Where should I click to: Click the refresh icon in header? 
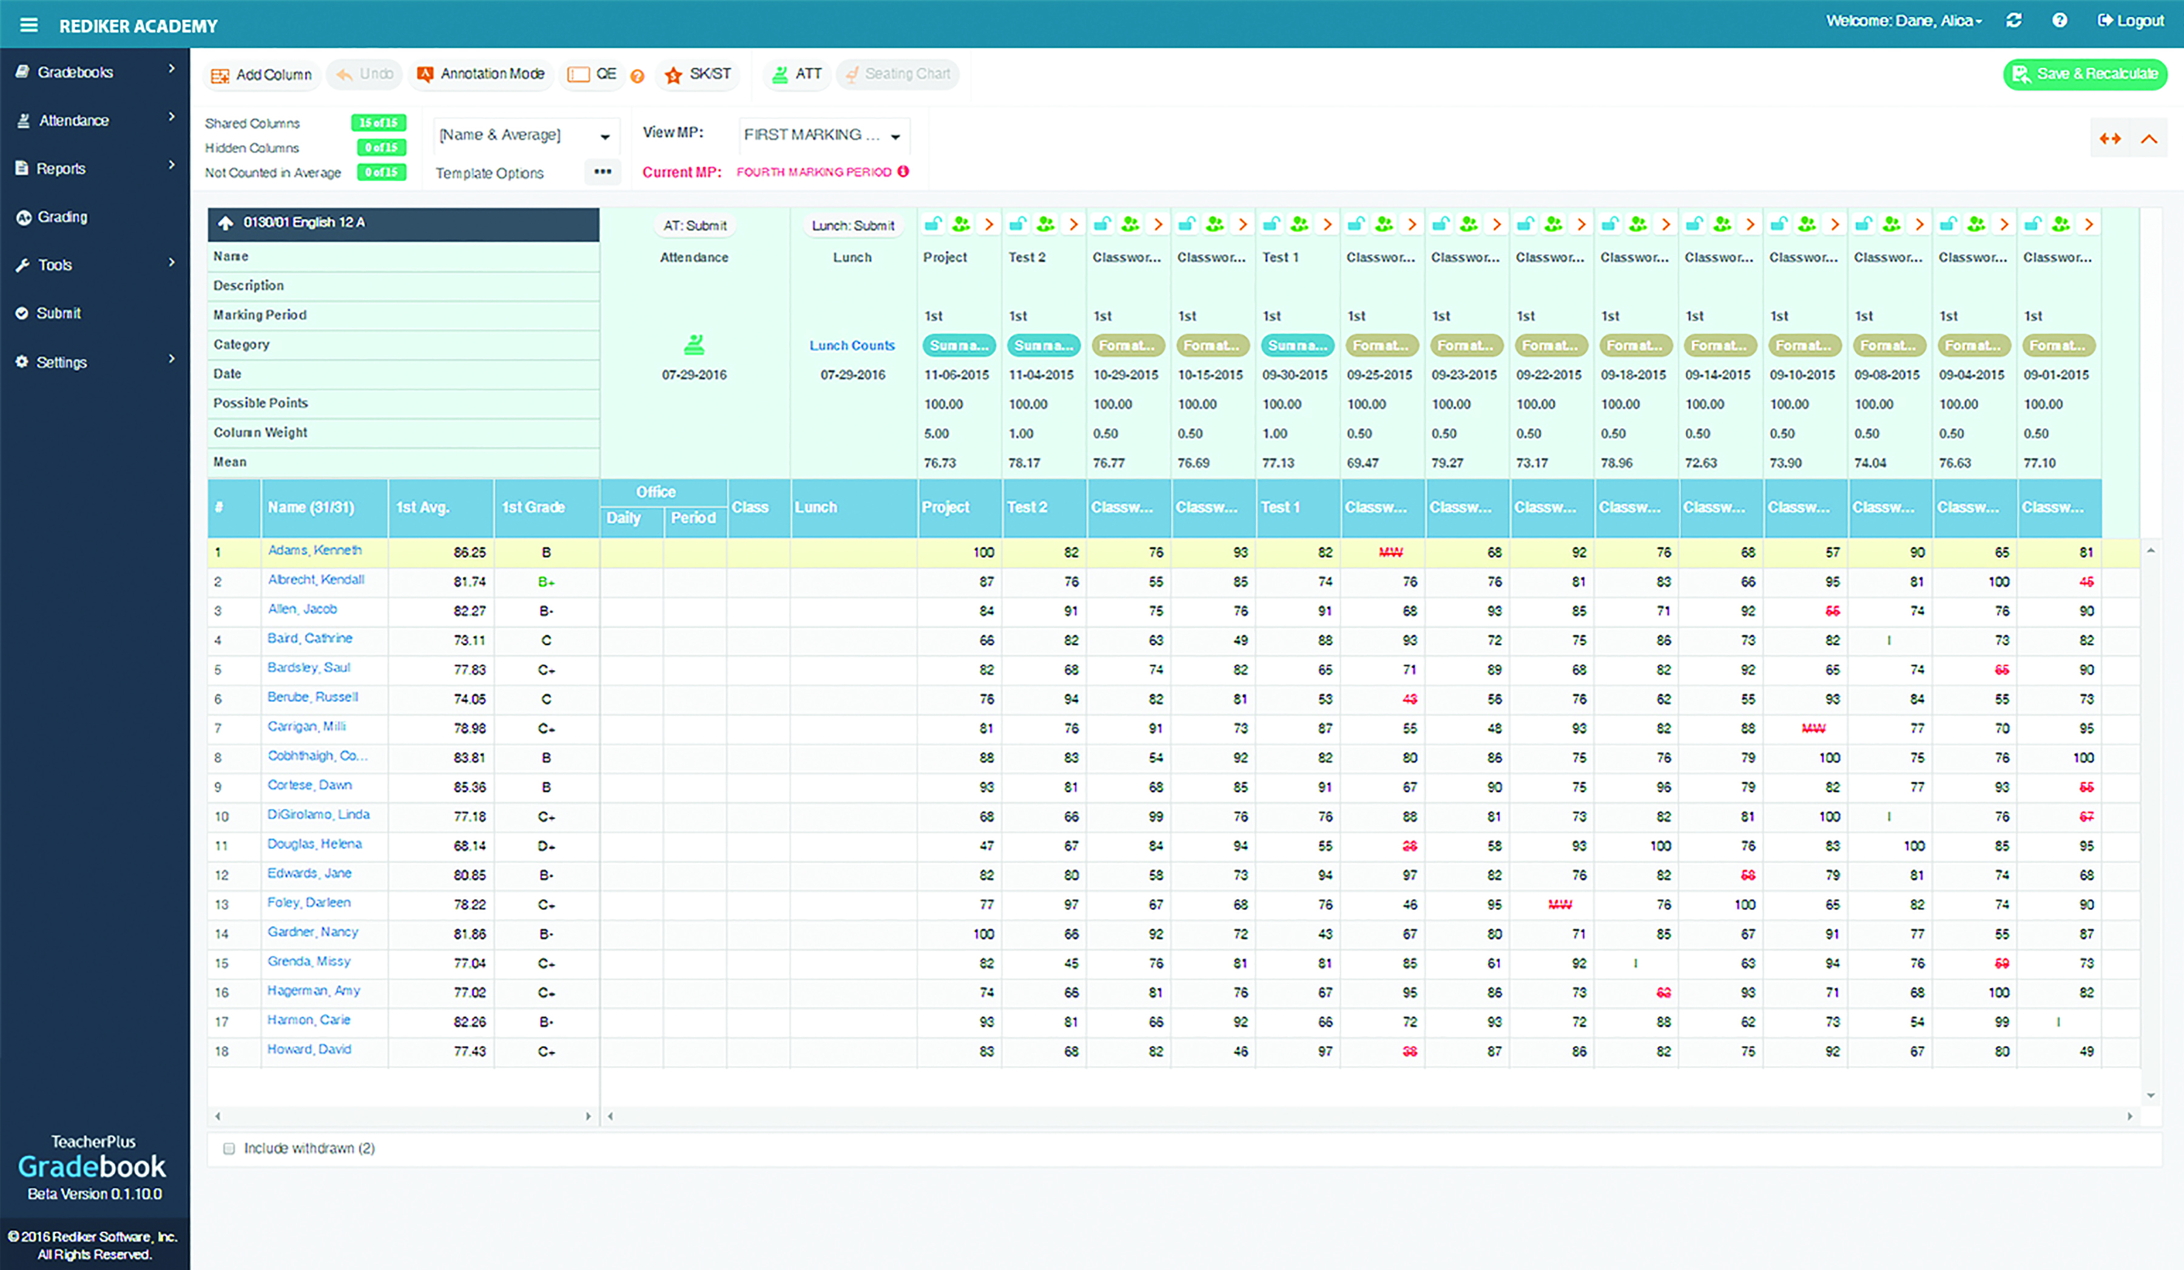(x=2014, y=21)
